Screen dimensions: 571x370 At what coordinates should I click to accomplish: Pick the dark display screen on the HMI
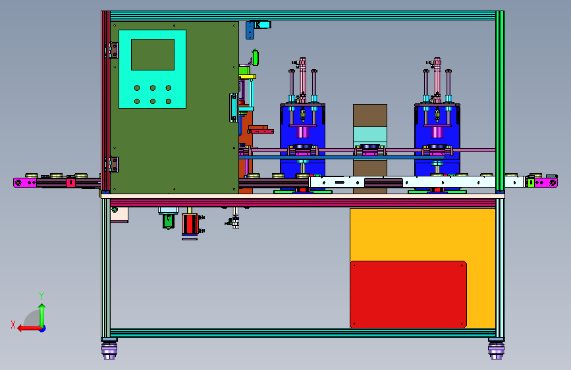[153, 55]
